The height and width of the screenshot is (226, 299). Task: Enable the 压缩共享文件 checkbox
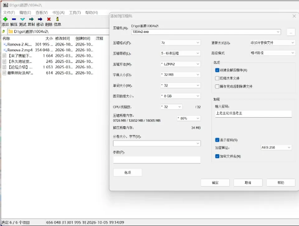point(217,78)
